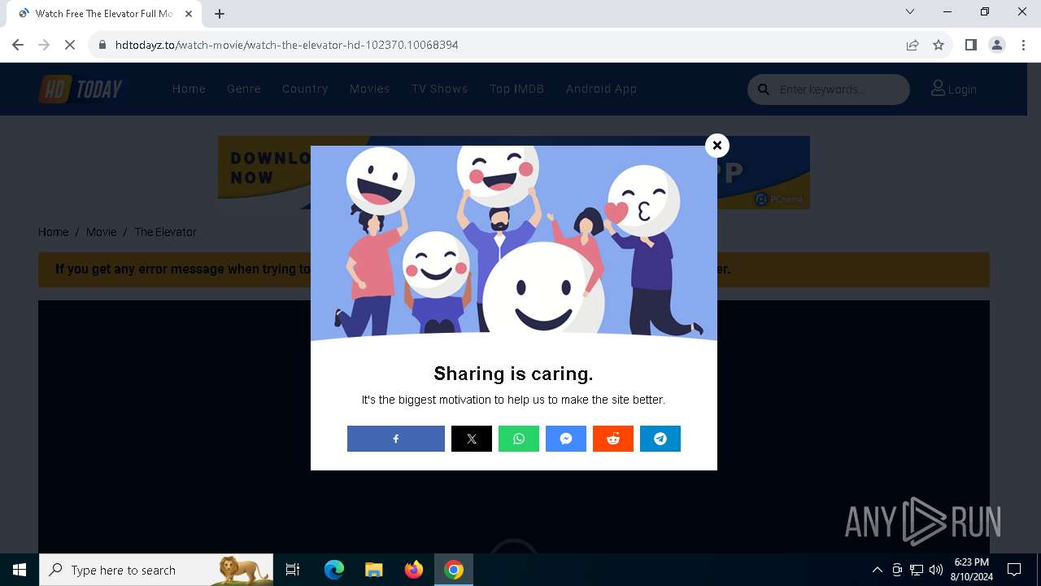Open Top IMDB page

(516, 89)
